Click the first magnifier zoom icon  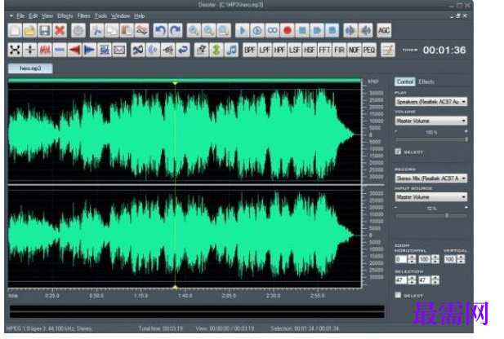(194, 30)
